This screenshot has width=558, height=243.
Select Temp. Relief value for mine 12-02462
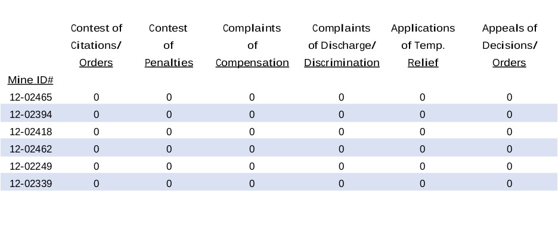click(423, 149)
